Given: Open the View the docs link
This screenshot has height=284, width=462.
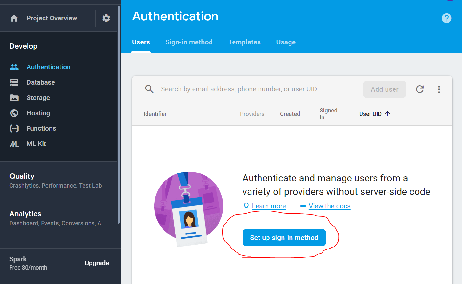Looking at the screenshot, I should tap(330, 206).
